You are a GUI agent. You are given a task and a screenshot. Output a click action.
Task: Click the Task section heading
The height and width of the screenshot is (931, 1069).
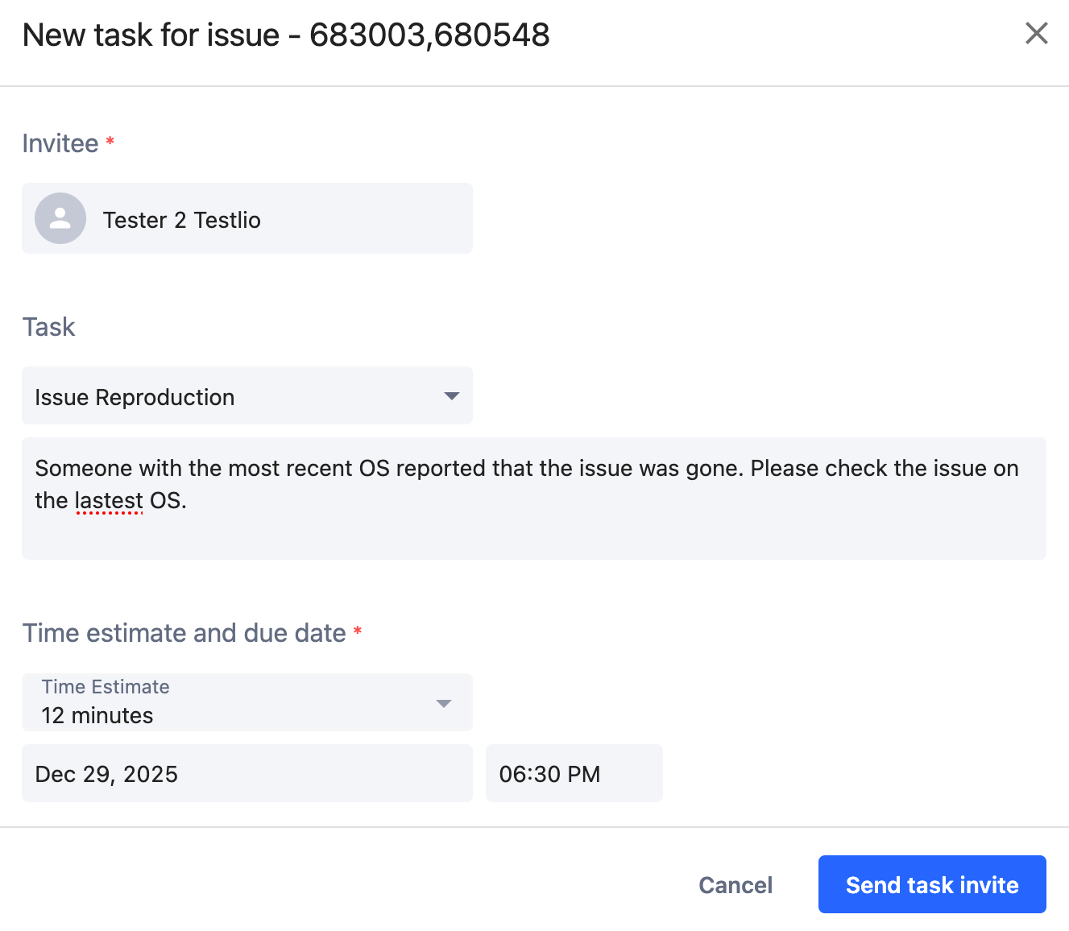tap(48, 327)
